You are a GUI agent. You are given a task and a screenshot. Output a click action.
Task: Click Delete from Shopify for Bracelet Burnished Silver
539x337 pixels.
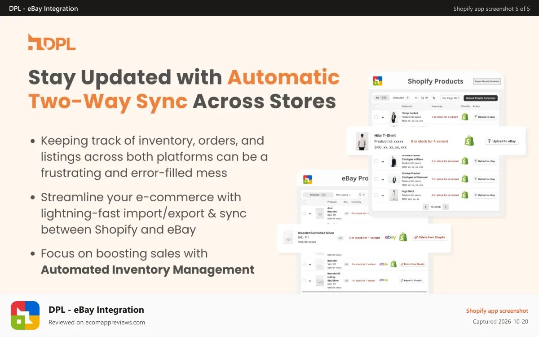pyautogui.click(x=430, y=237)
